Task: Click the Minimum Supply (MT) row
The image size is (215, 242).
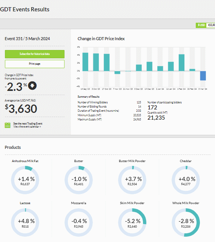Action: pyautogui.click(x=109, y=115)
